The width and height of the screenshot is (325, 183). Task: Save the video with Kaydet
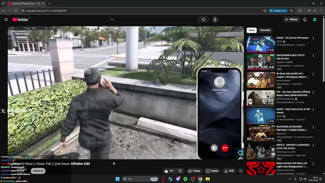[212, 171]
